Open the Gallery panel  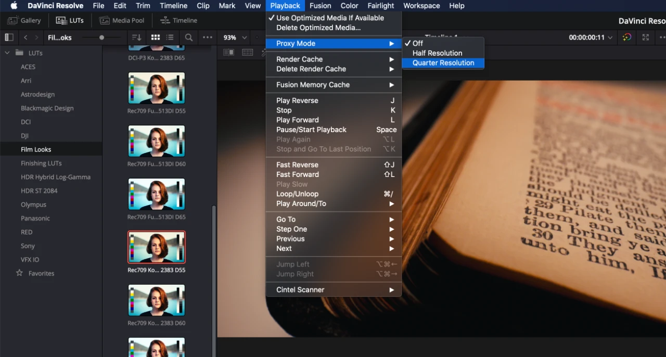click(24, 20)
